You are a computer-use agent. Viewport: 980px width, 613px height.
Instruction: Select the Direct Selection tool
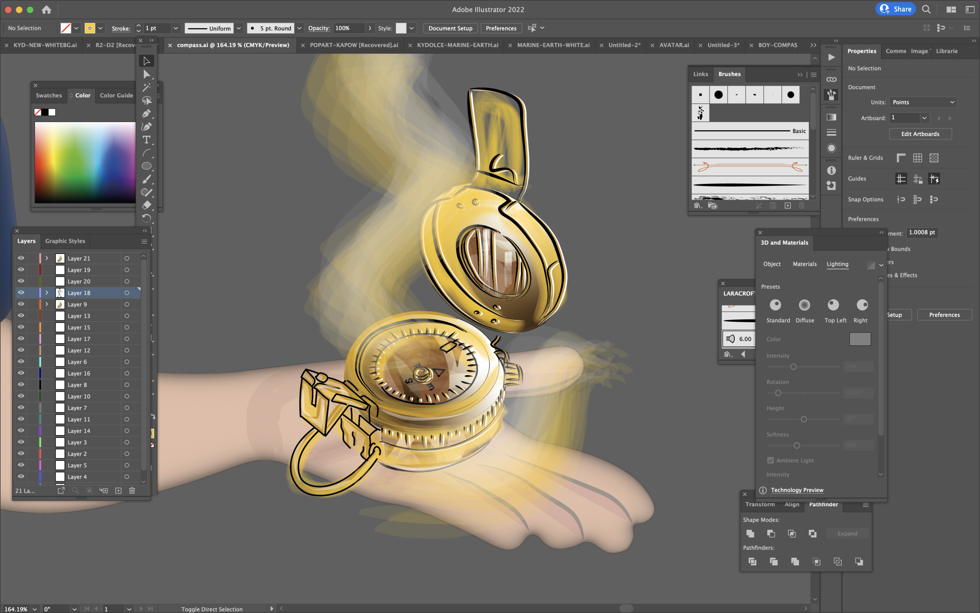[x=146, y=74]
